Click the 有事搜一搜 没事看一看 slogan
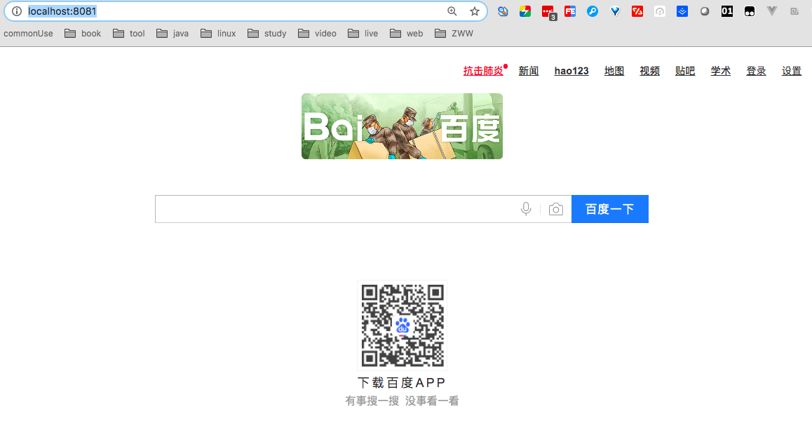The height and width of the screenshot is (425, 812). pos(402,400)
